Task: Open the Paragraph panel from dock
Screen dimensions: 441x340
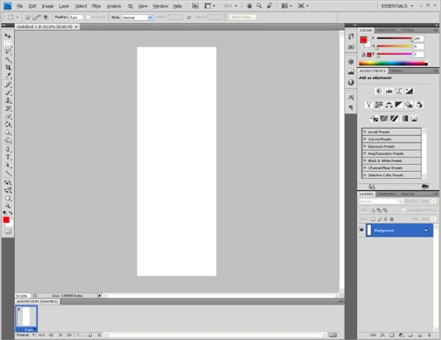Action: pyautogui.click(x=351, y=107)
